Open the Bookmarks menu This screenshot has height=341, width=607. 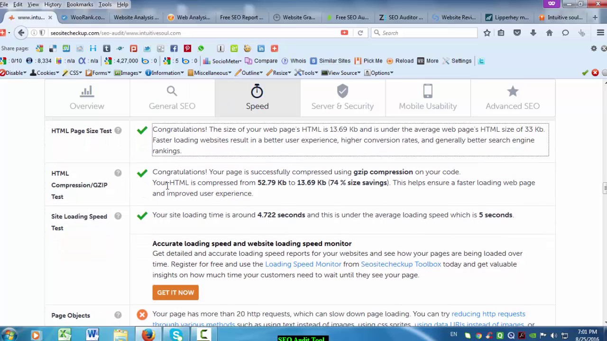[80, 4]
